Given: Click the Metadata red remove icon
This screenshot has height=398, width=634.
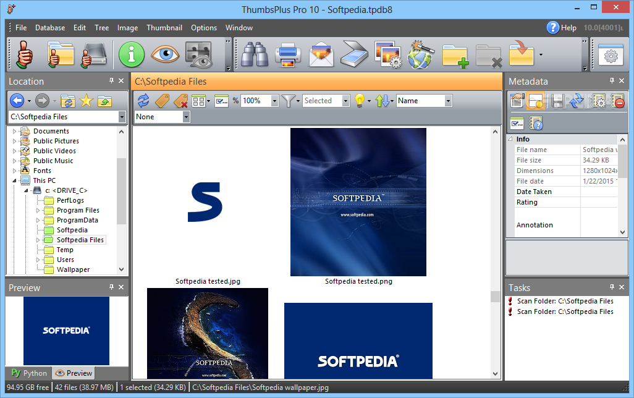Looking at the screenshot, I should pos(618,101).
